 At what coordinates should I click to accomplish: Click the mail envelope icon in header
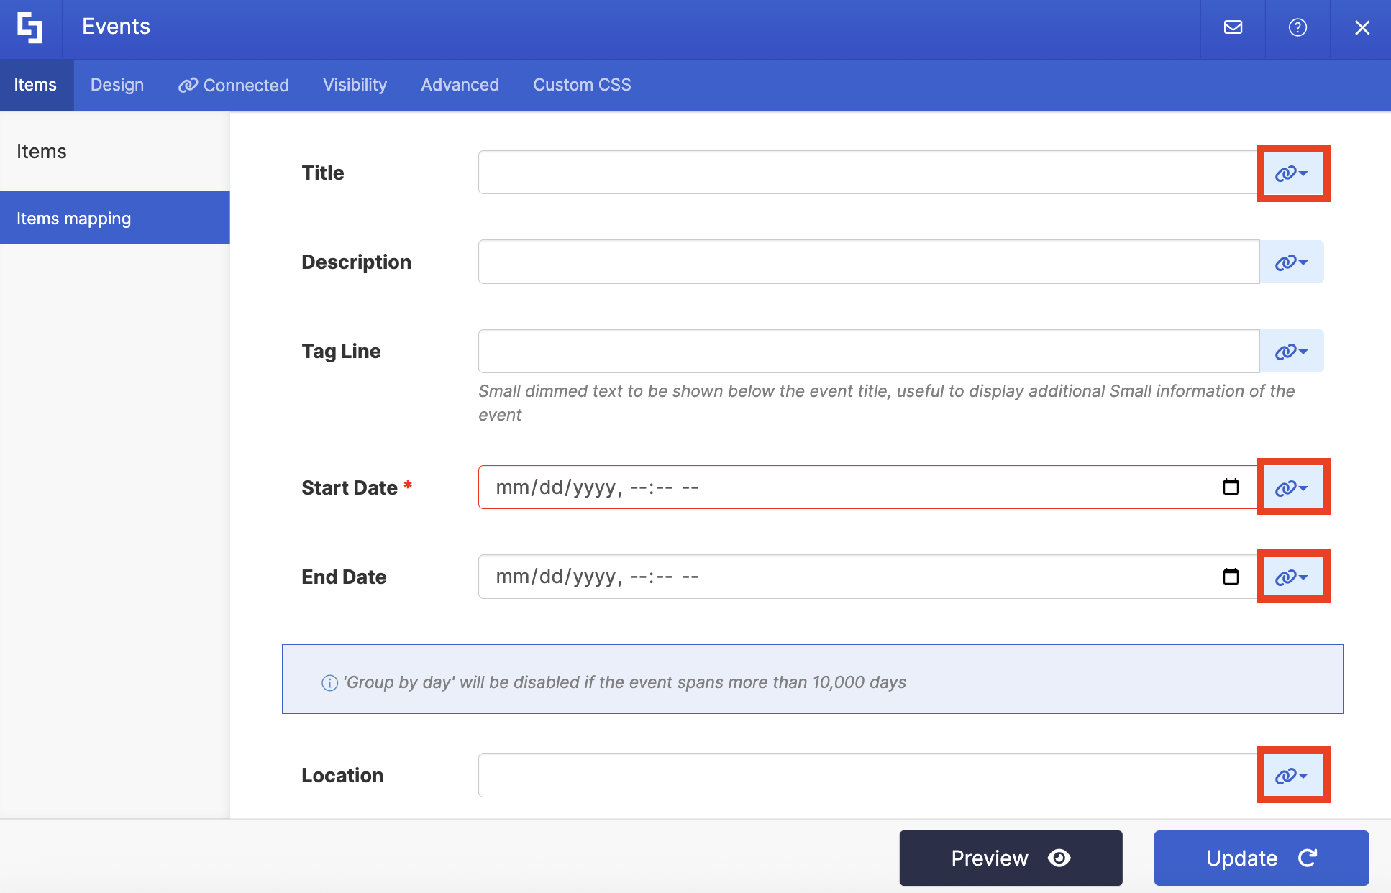[1233, 27]
